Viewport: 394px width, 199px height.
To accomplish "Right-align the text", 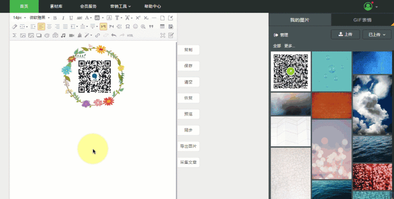I will tap(57, 26).
